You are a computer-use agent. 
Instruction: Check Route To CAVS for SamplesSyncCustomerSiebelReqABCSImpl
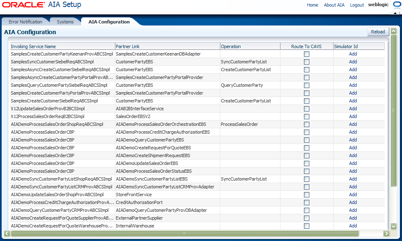(x=306, y=62)
